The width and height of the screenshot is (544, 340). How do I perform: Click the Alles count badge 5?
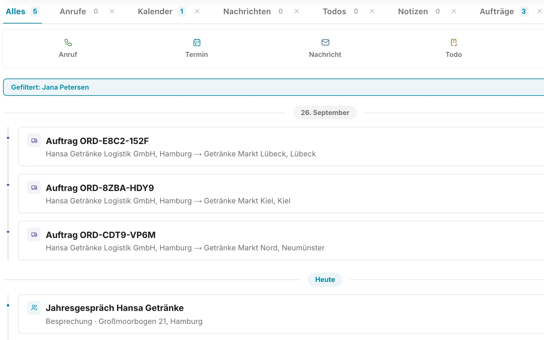point(35,11)
